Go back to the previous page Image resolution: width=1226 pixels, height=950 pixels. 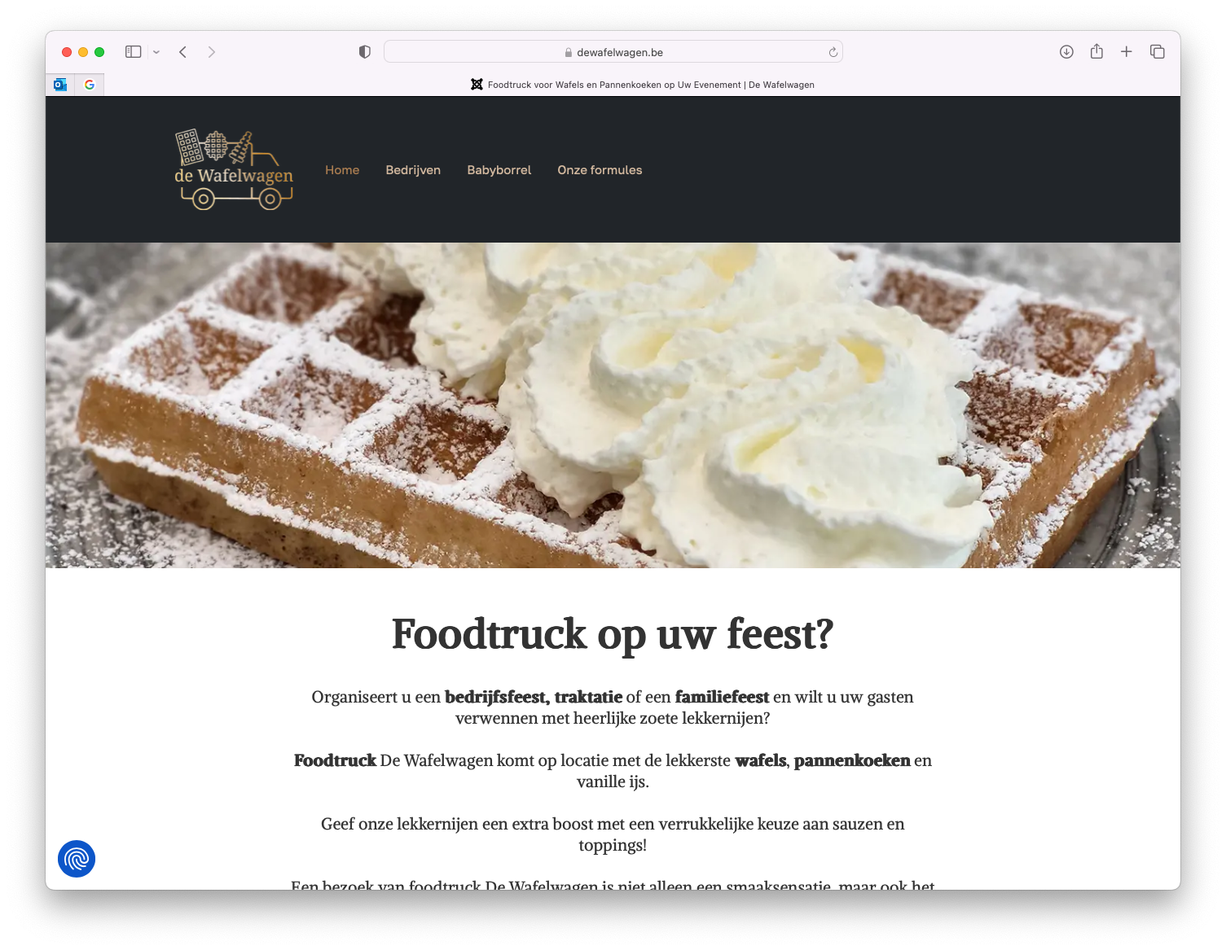pos(183,52)
